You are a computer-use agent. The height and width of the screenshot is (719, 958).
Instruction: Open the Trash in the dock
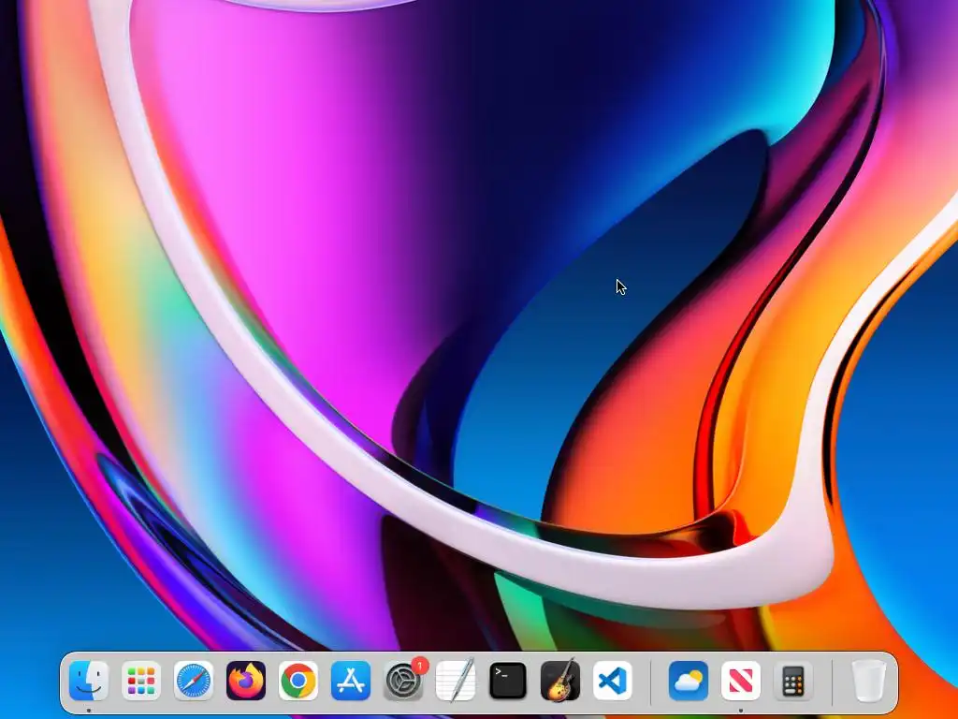(x=869, y=681)
